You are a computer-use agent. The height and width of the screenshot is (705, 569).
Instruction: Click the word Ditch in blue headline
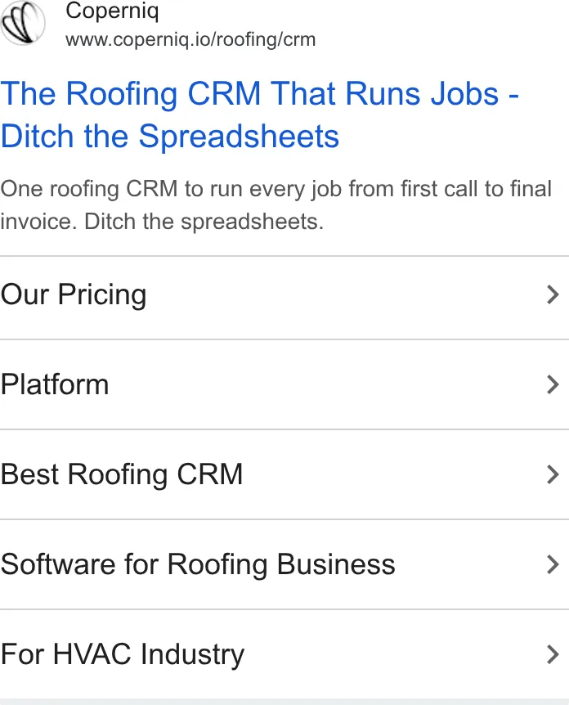pyautogui.click(x=38, y=137)
